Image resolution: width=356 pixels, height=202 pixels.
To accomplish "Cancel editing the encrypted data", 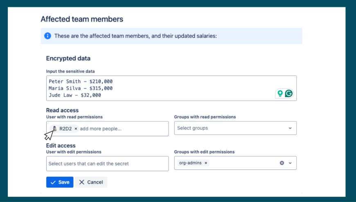I will [x=91, y=182].
